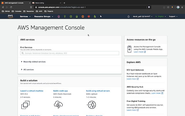Open the green bucket-shaped pinned service icon
This screenshot has height=116, width=185.
tap(95, 17)
